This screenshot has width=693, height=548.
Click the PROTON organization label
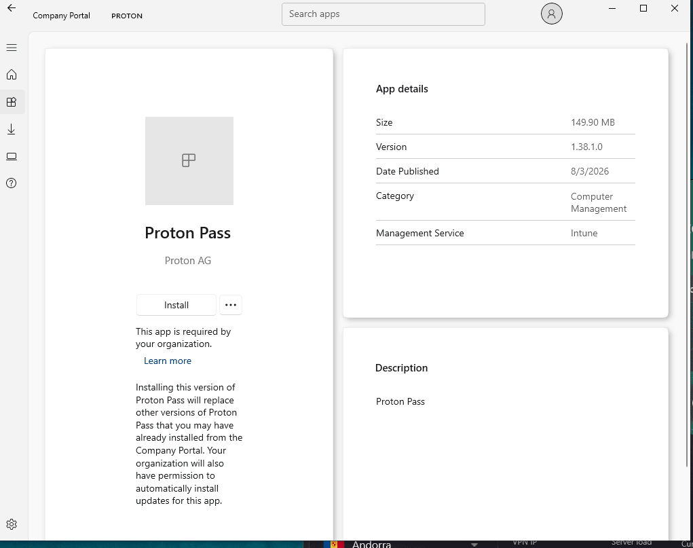(127, 16)
